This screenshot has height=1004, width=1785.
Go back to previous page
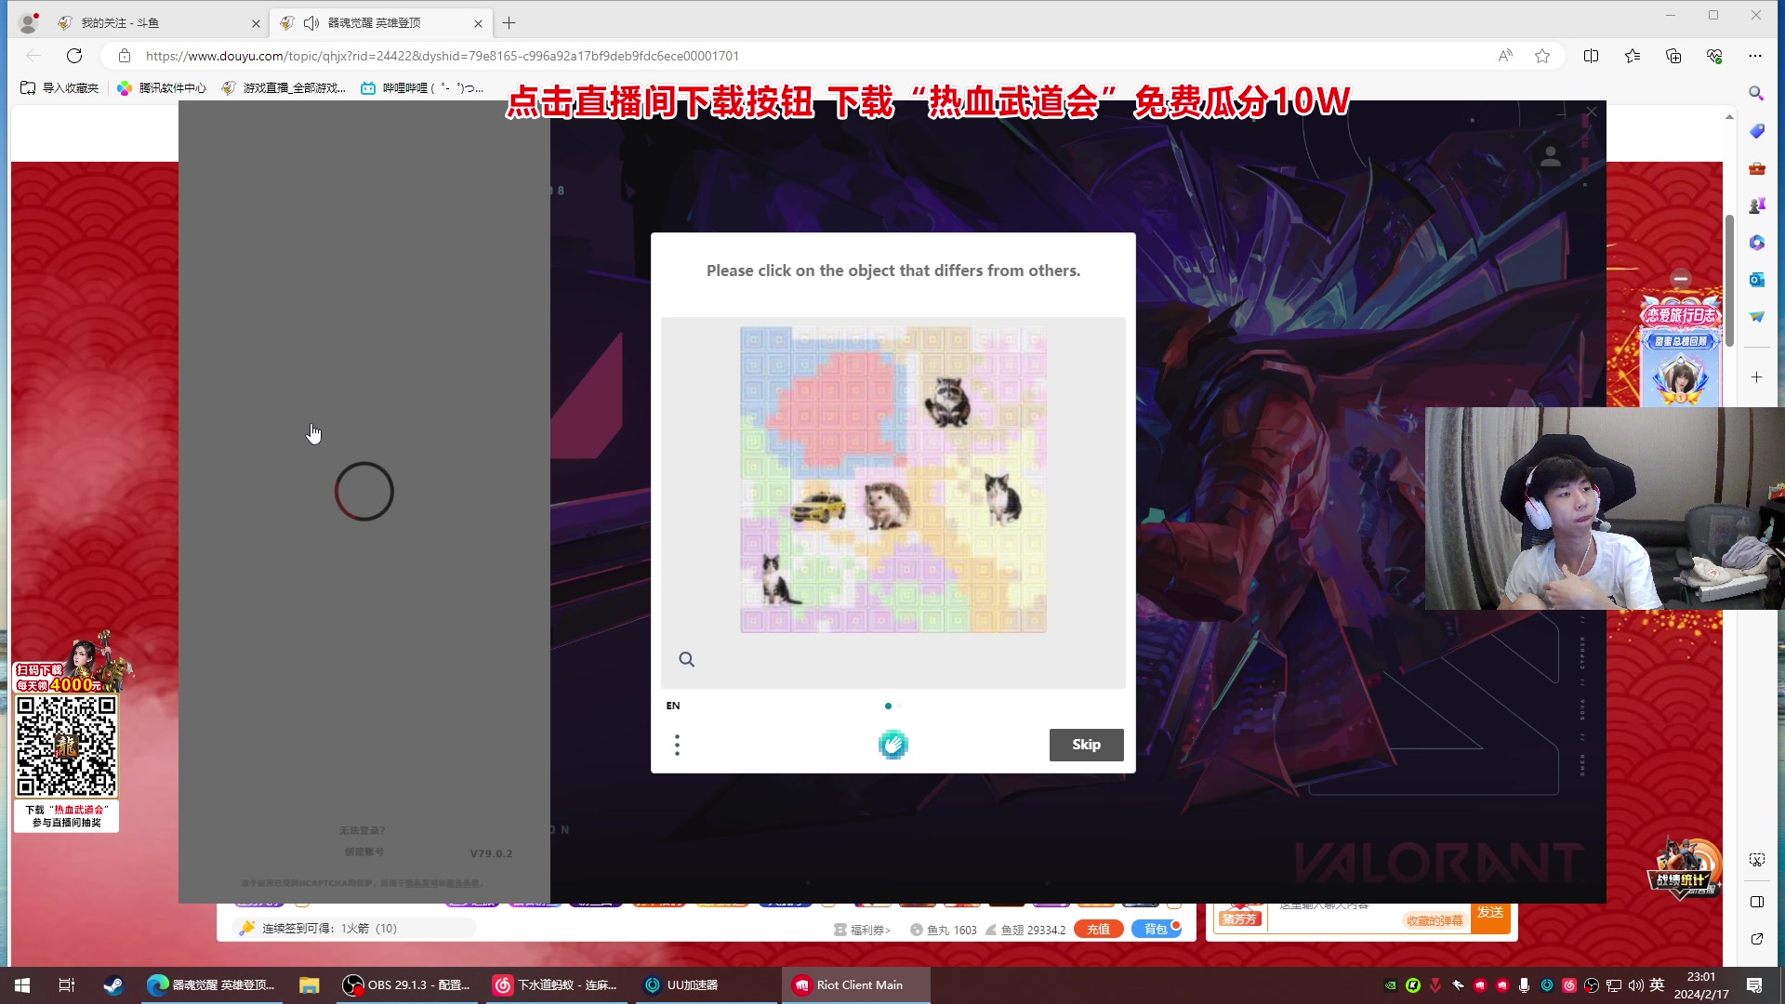click(33, 56)
